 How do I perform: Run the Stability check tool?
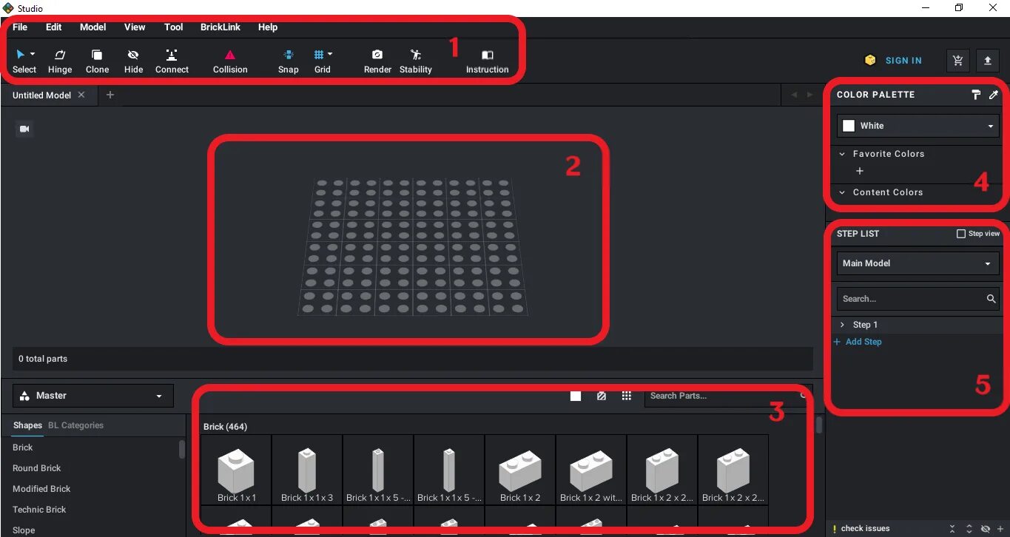415,61
